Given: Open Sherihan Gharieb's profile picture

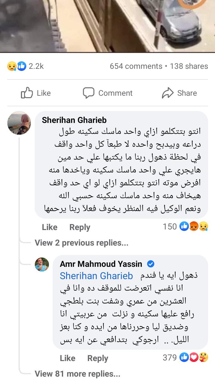Looking at the screenshot, I should pyautogui.click(x=19, y=123).
